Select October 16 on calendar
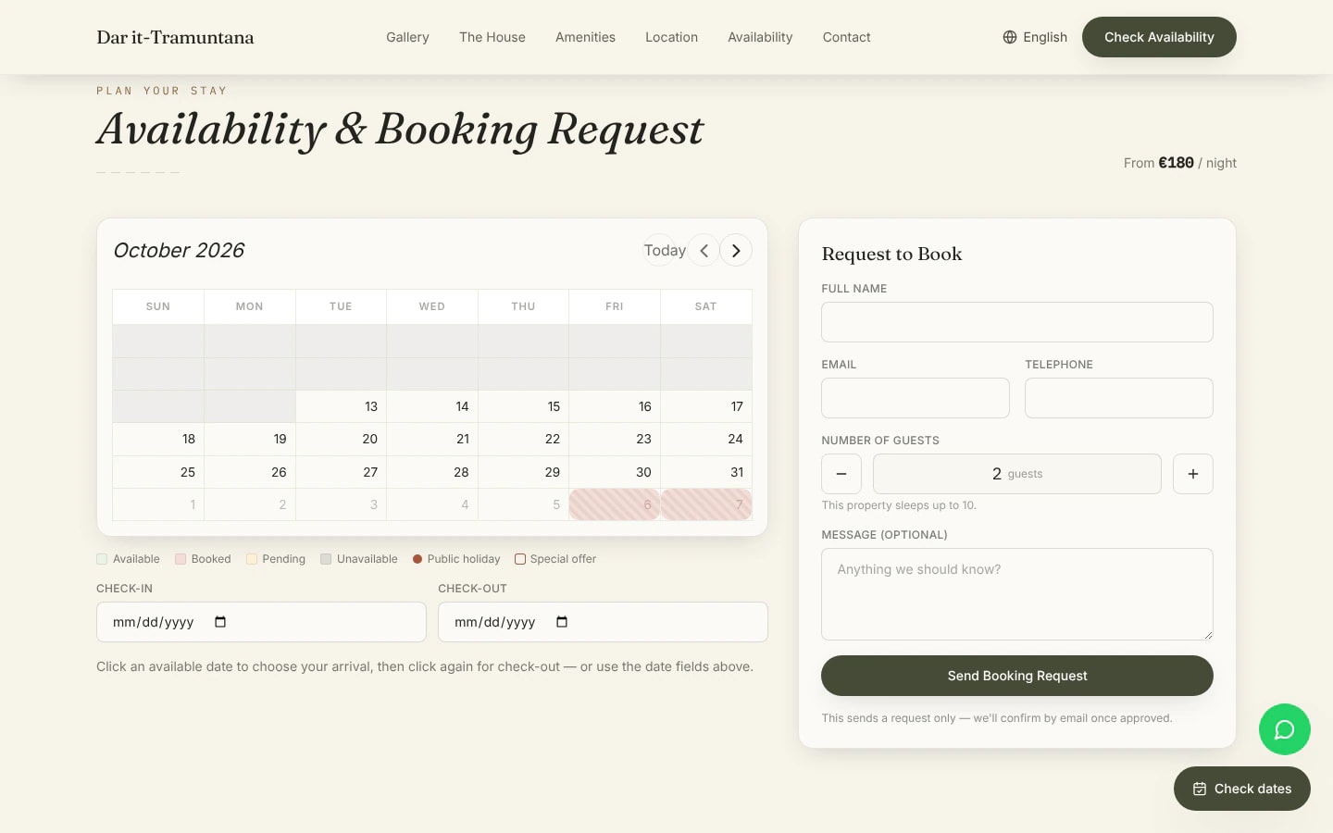 (x=615, y=406)
